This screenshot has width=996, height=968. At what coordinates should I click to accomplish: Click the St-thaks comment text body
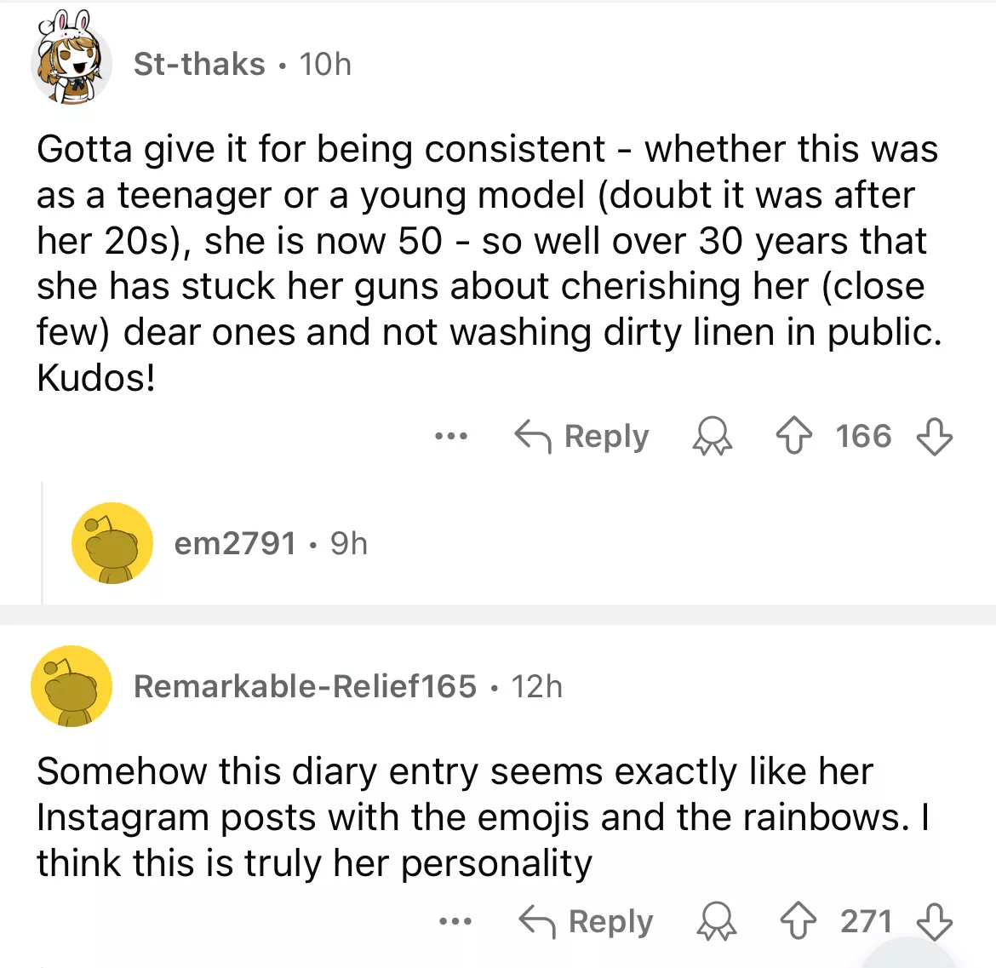489,263
